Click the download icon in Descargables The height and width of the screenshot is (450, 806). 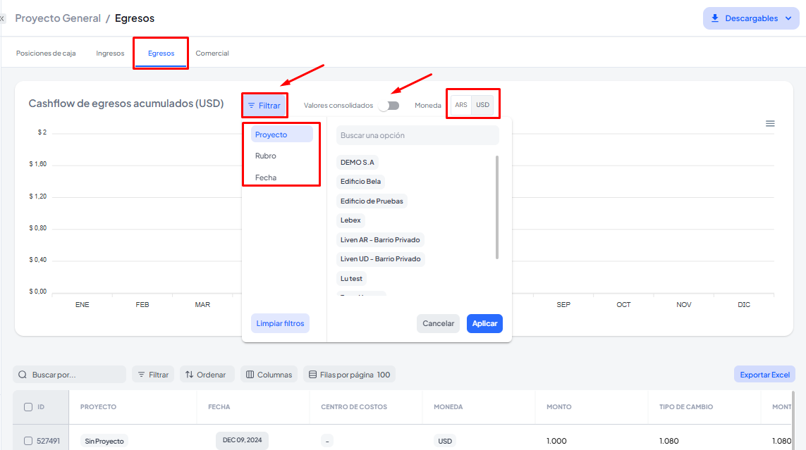715,18
